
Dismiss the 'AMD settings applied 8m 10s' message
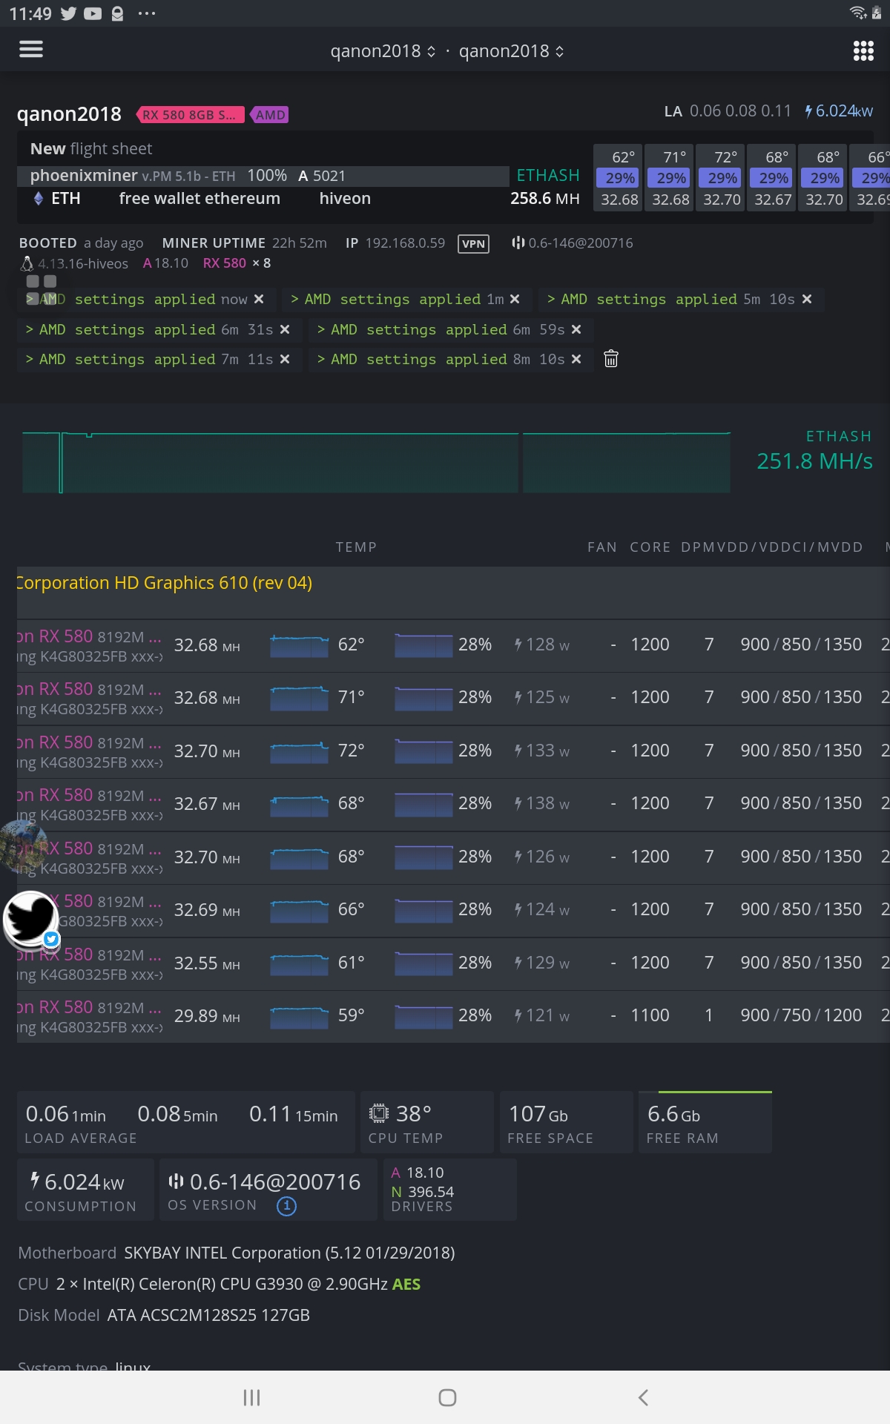(x=576, y=359)
